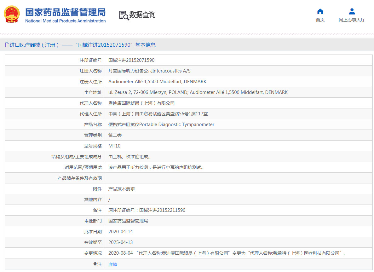Go to the 首页 text label
The width and height of the screenshot is (374, 272).
click(x=320, y=20)
